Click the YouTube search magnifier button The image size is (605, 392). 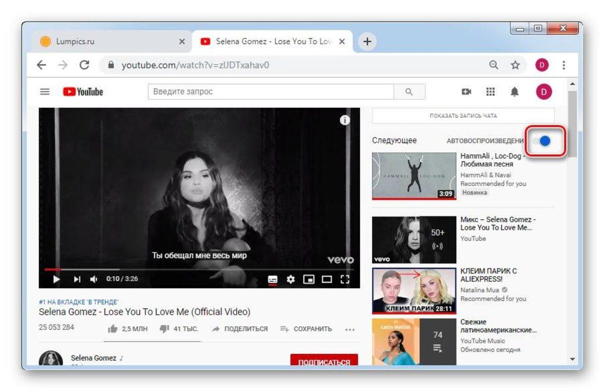tap(409, 92)
